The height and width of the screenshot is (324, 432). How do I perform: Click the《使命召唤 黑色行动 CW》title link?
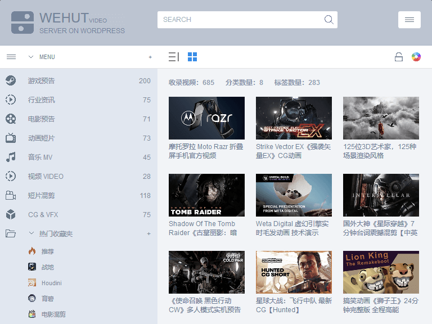(x=205, y=305)
